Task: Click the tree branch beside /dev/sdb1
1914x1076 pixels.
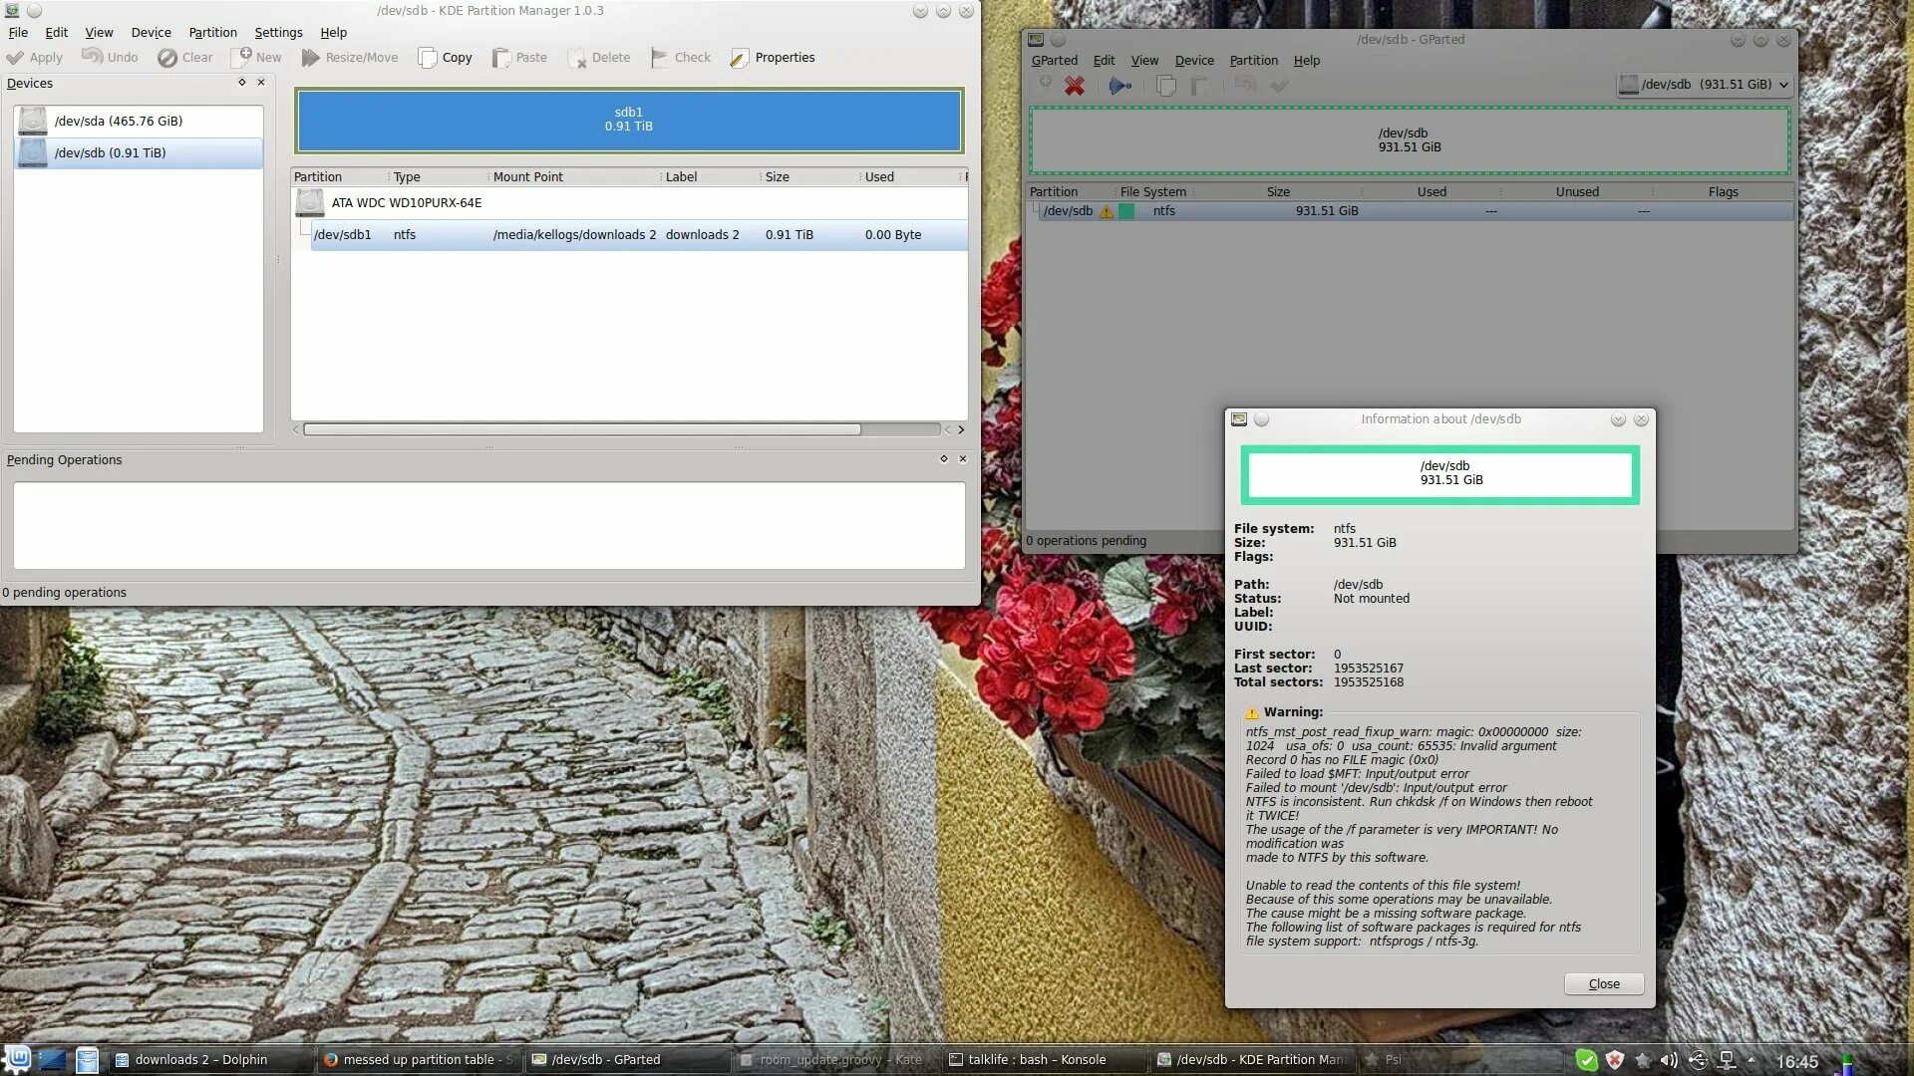Action: (305, 231)
